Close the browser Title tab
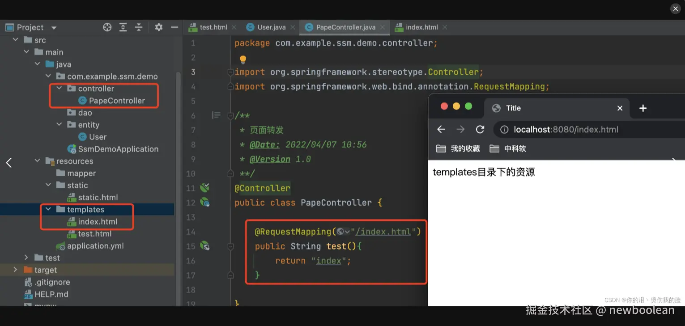 [620, 108]
